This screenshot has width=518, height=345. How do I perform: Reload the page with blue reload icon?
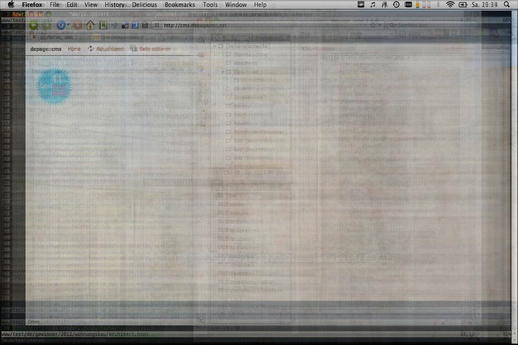[61, 25]
